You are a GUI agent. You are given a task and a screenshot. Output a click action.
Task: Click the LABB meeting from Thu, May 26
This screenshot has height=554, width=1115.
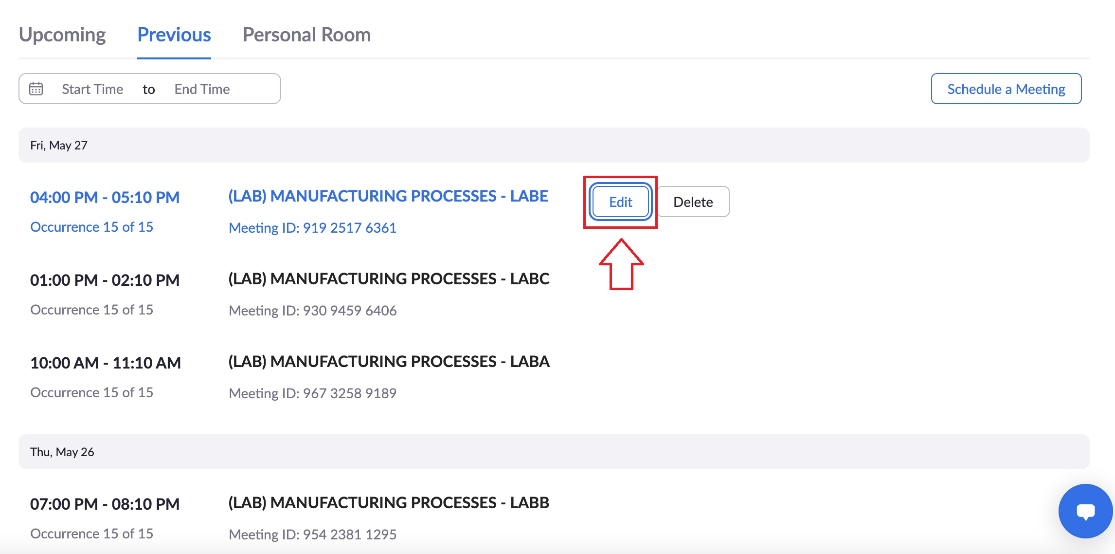coord(389,502)
